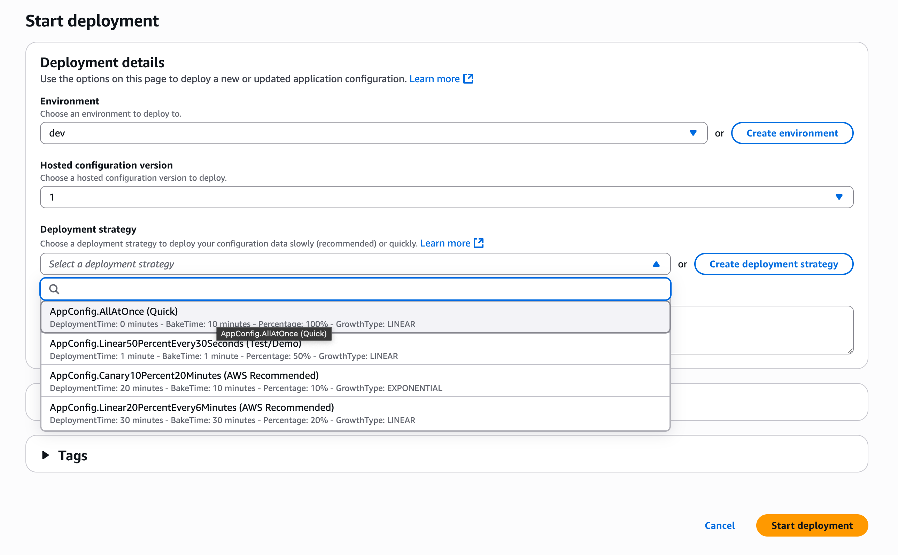Viewport: 898px width, 555px height.
Task: Click the magnifier icon in the strategy search box
Action: tap(54, 289)
